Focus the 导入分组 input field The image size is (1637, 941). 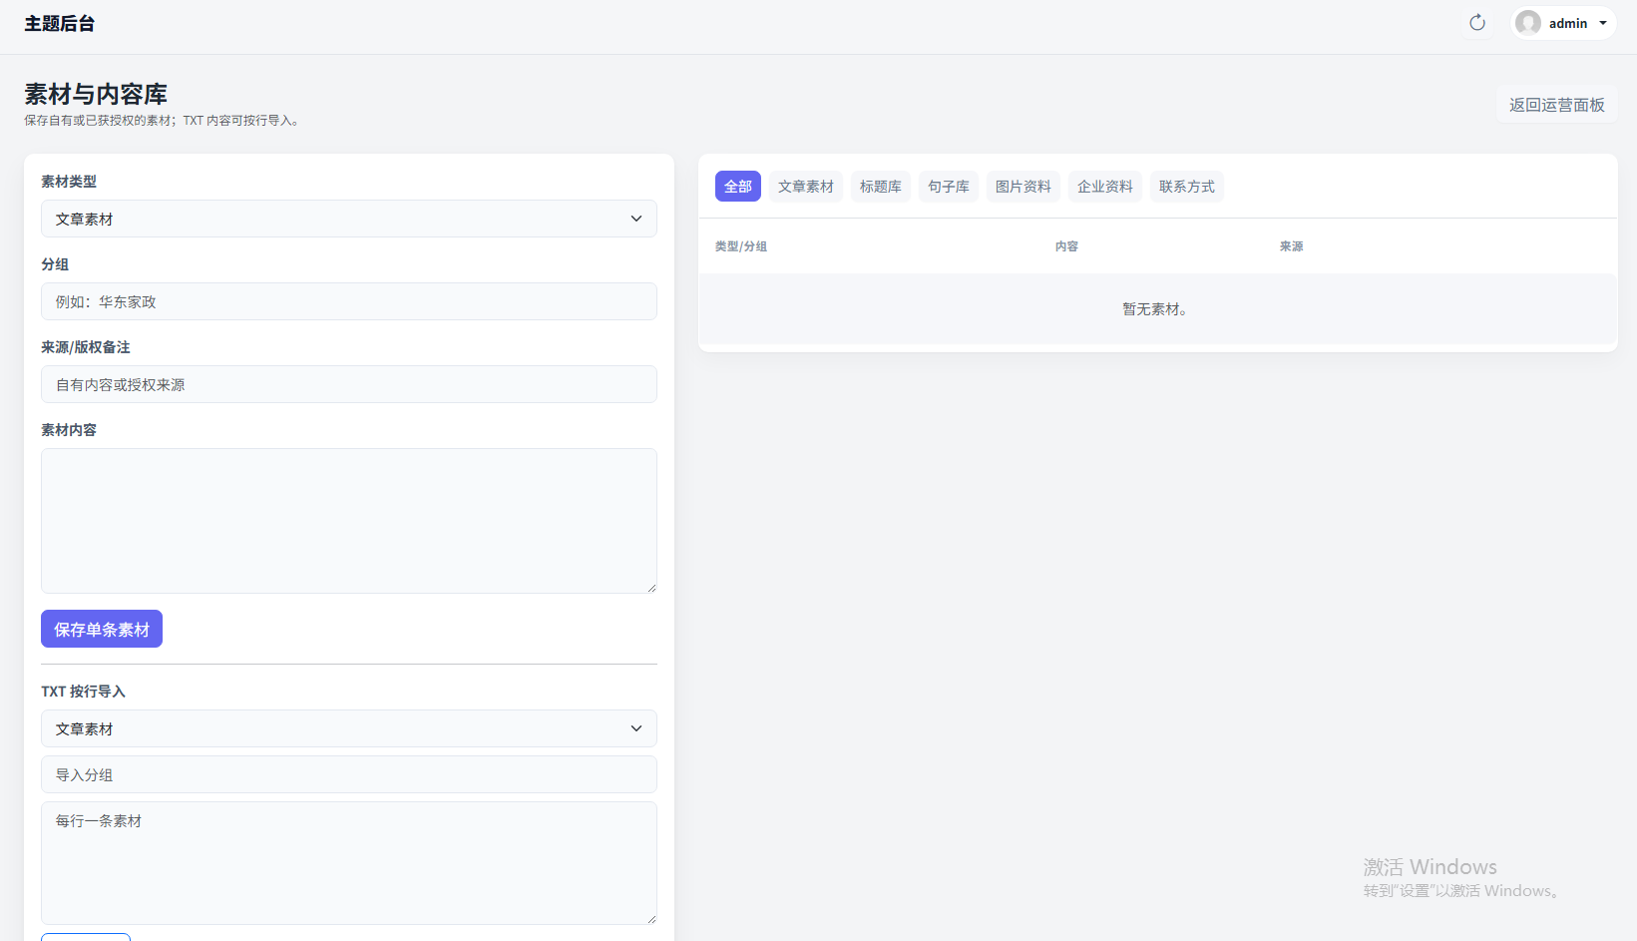click(x=349, y=774)
